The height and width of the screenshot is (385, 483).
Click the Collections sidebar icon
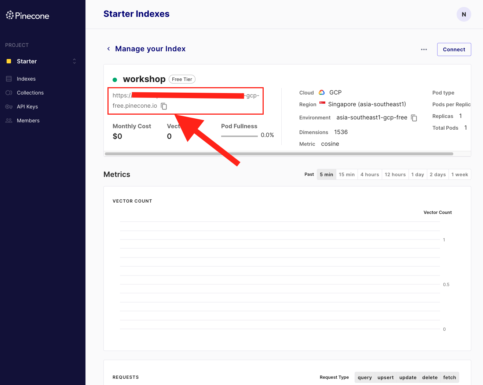click(x=9, y=93)
